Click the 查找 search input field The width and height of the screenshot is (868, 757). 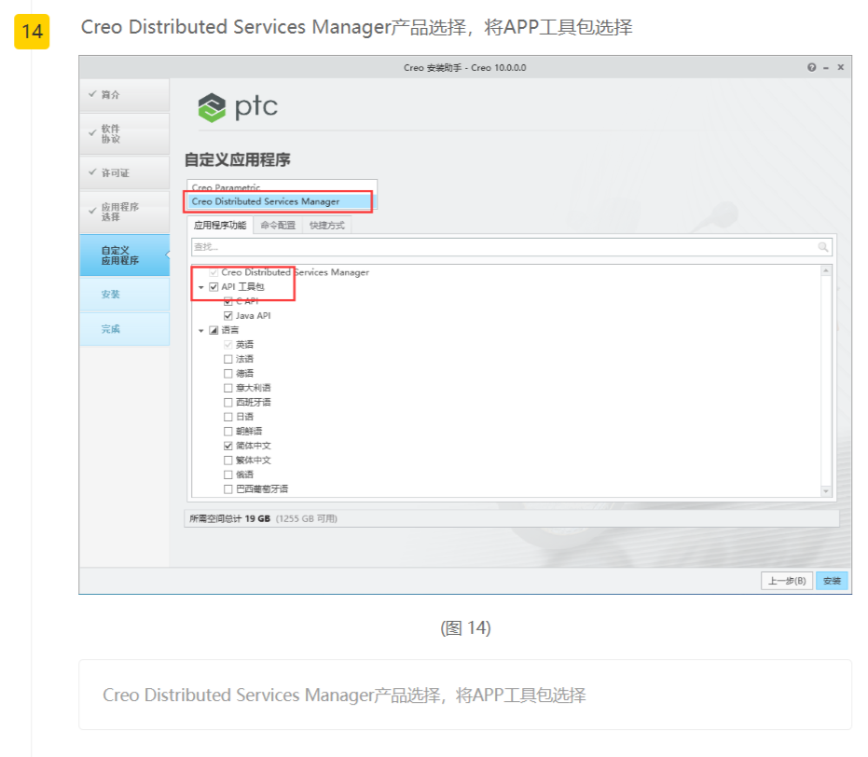512,247
